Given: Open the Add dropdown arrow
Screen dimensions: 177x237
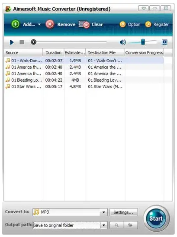Looking at the screenshot, I should (x=39, y=24).
